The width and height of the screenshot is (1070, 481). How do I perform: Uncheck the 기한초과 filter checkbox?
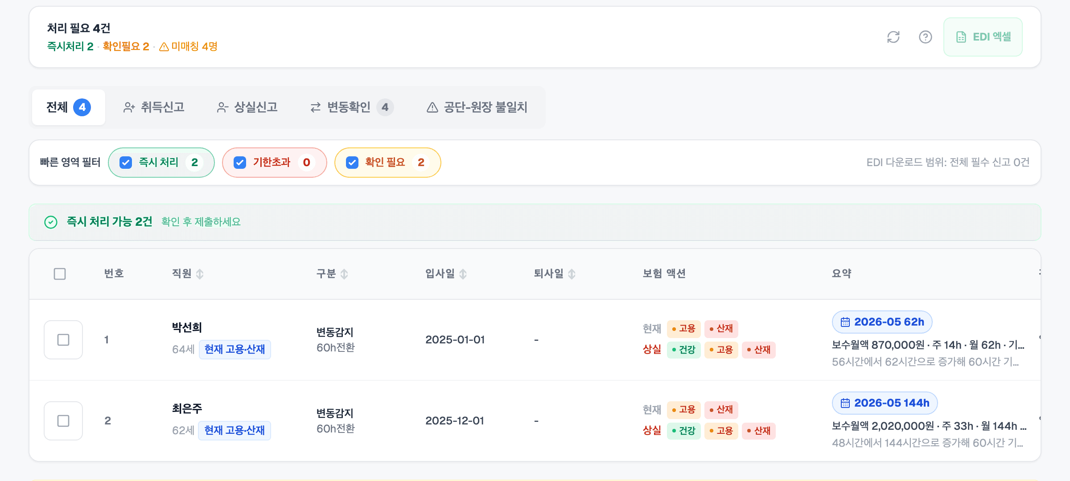240,163
